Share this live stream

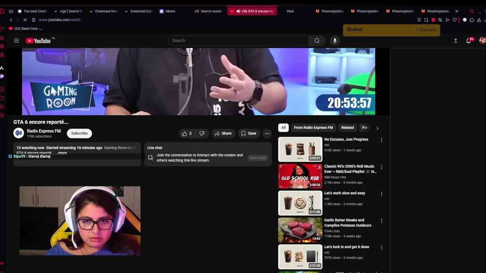click(x=223, y=133)
